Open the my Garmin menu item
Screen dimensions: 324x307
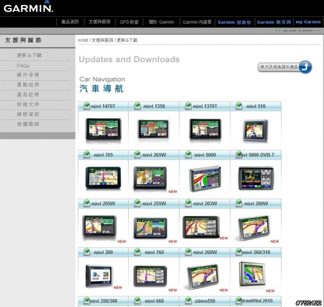(x=308, y=22)
